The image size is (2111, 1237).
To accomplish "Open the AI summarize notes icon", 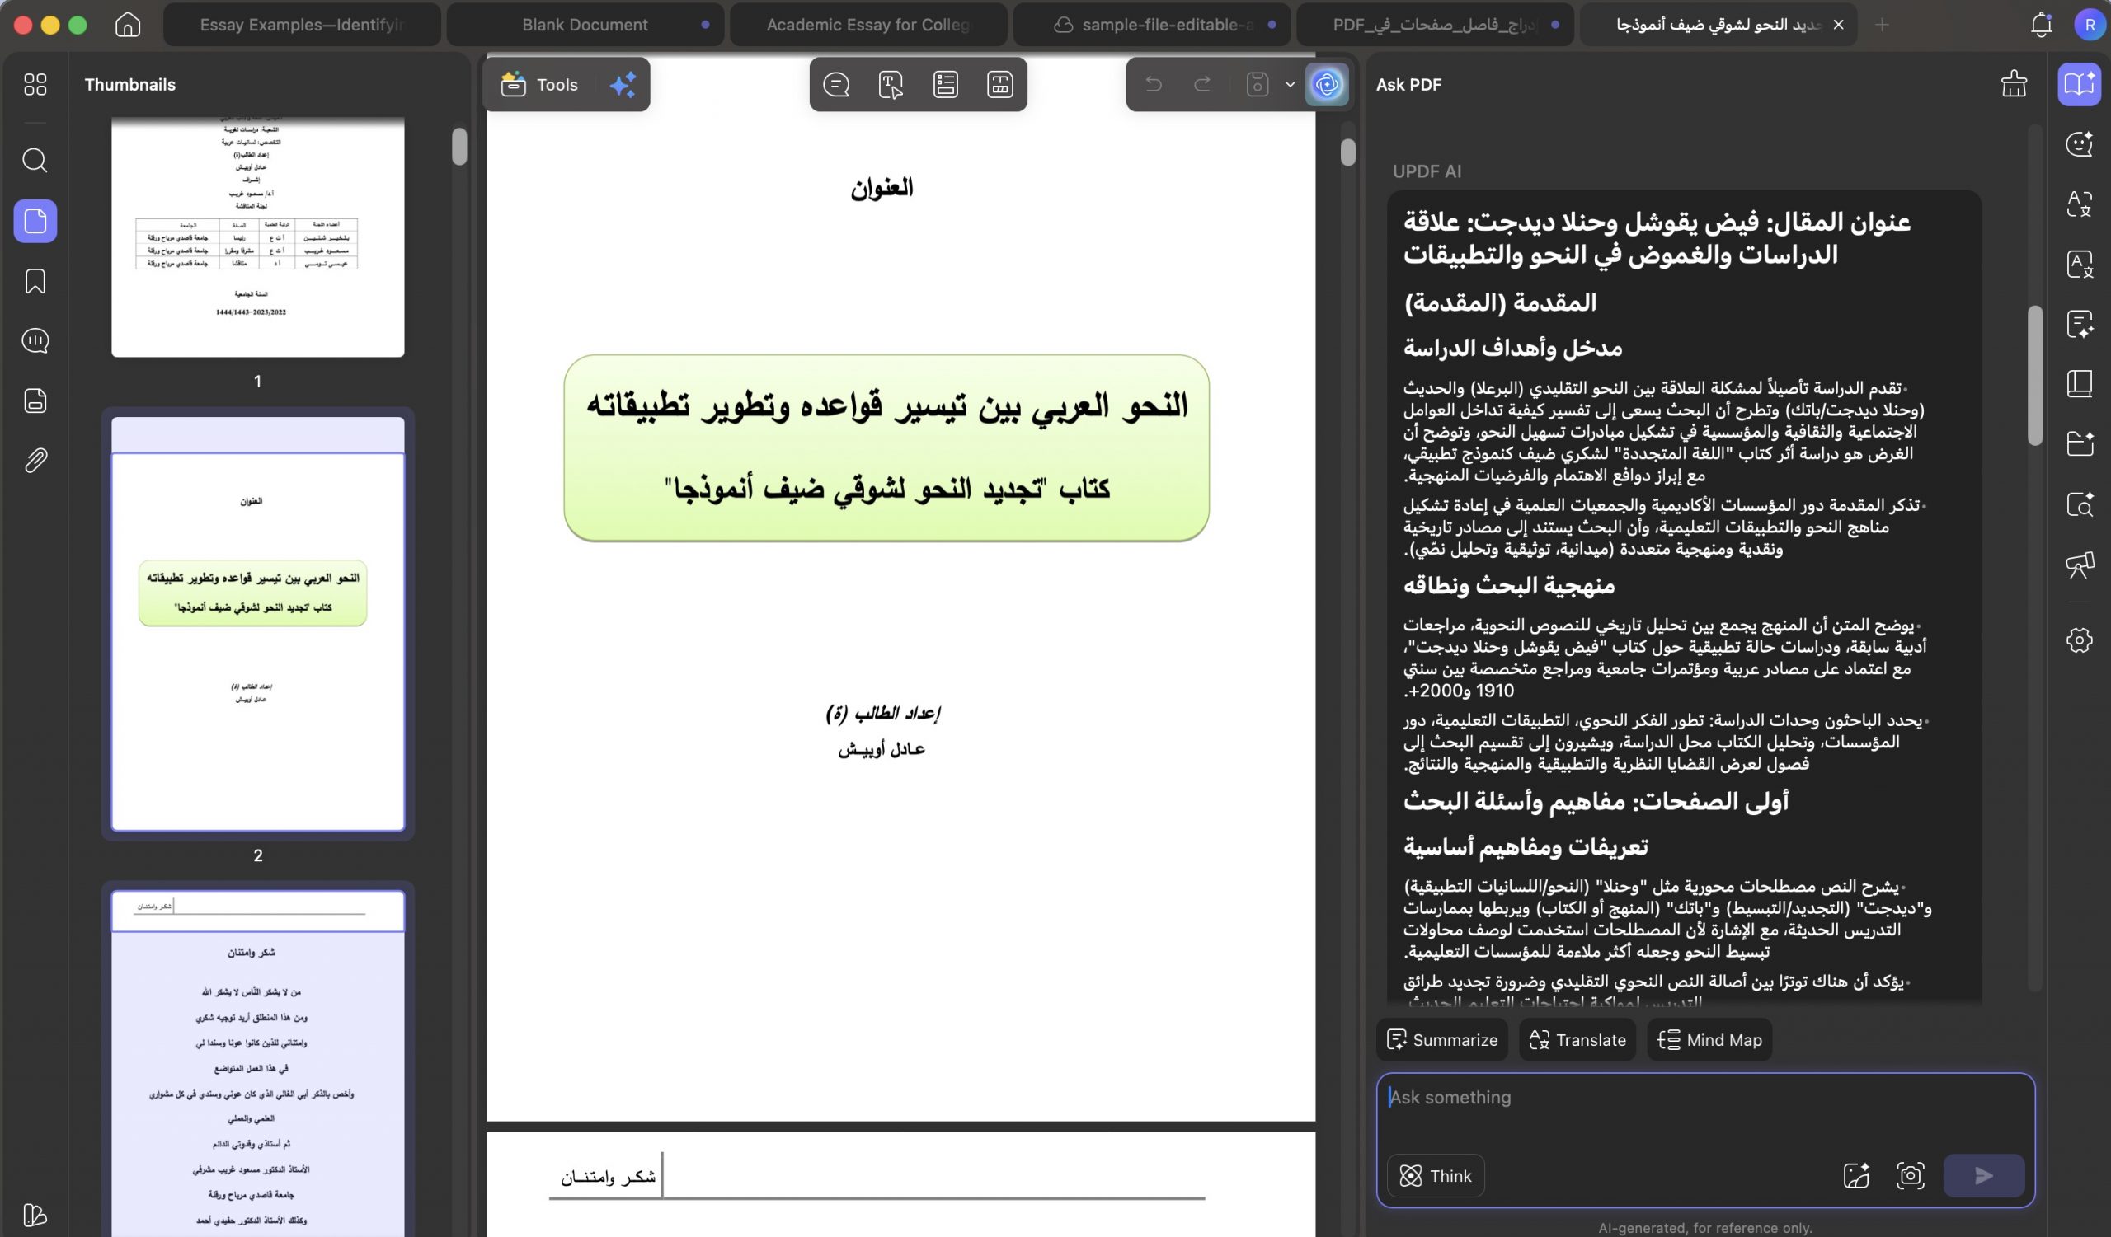I will [x=2079, y=324].
